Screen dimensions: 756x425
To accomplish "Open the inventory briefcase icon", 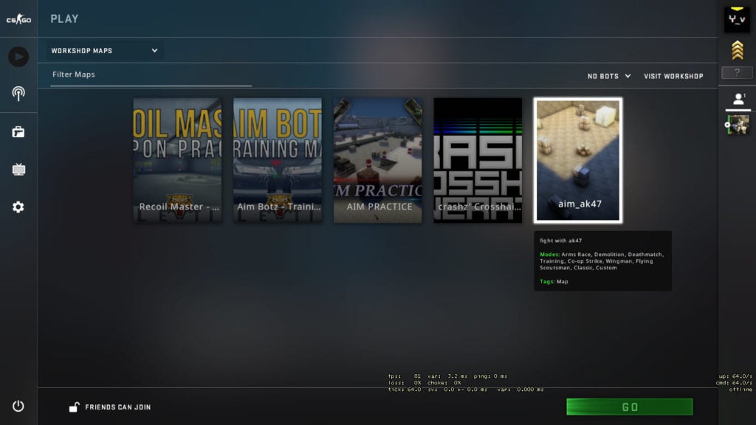I will coord(18,132).
